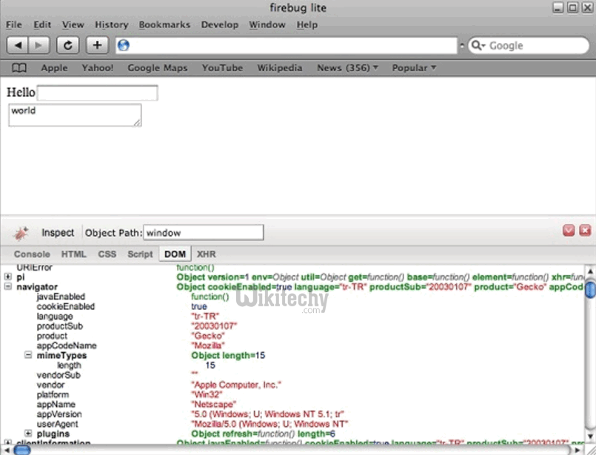Image resolution: width=596 pixels, height=455 pixels.
Task: Reload the page with refresh icon
Action: [x=67, y=45]
